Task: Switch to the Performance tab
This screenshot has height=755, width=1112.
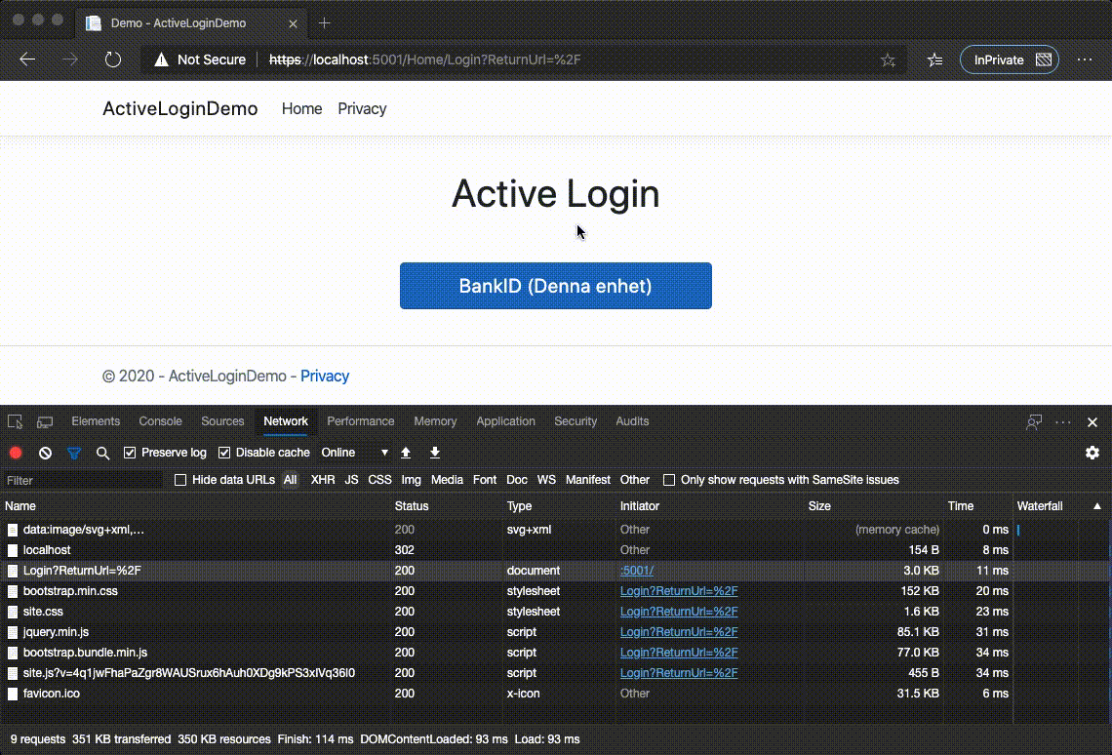Action: (360, 421)
